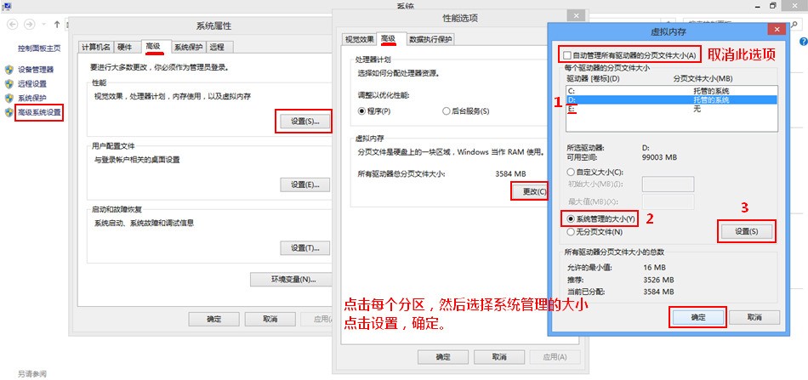The height and width of the screenshot is (380, 808).
Task: Click shield icon beside 高级系统设置
Action: click(x=9, y=111)
